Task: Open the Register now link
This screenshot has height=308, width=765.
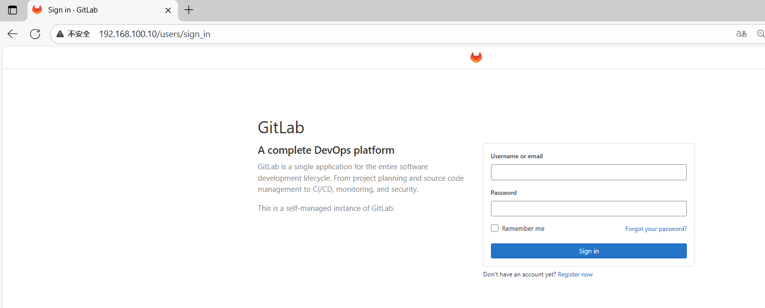Action: (x=575, y=274)
